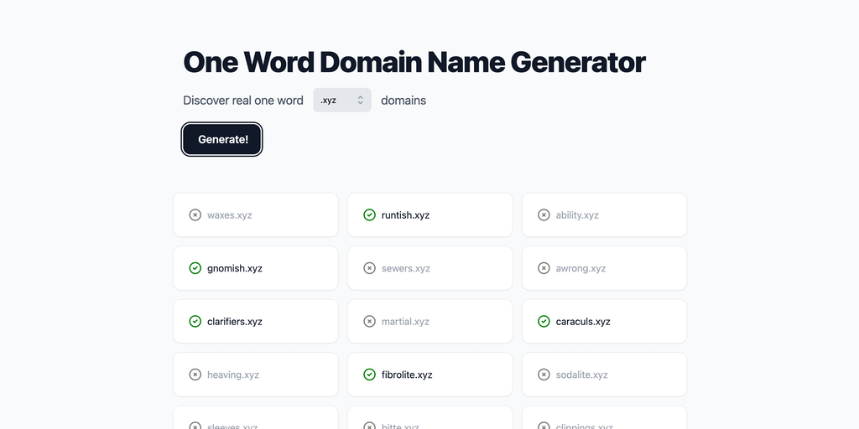Image resolution: width=859 pixels, height=429 pixels.
Task: Click the gray X icon beside waxes.xyz
Action: point(195,215)
